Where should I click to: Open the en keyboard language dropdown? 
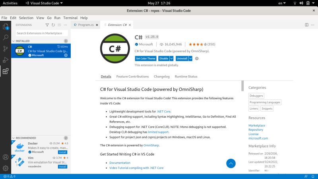pyautogui.click(x=282, y=3)
